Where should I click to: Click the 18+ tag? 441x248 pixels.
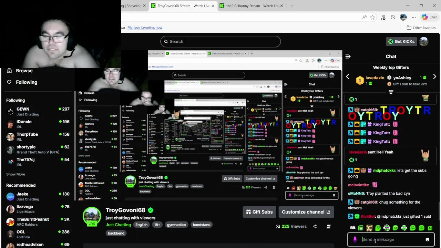point(157,225)
